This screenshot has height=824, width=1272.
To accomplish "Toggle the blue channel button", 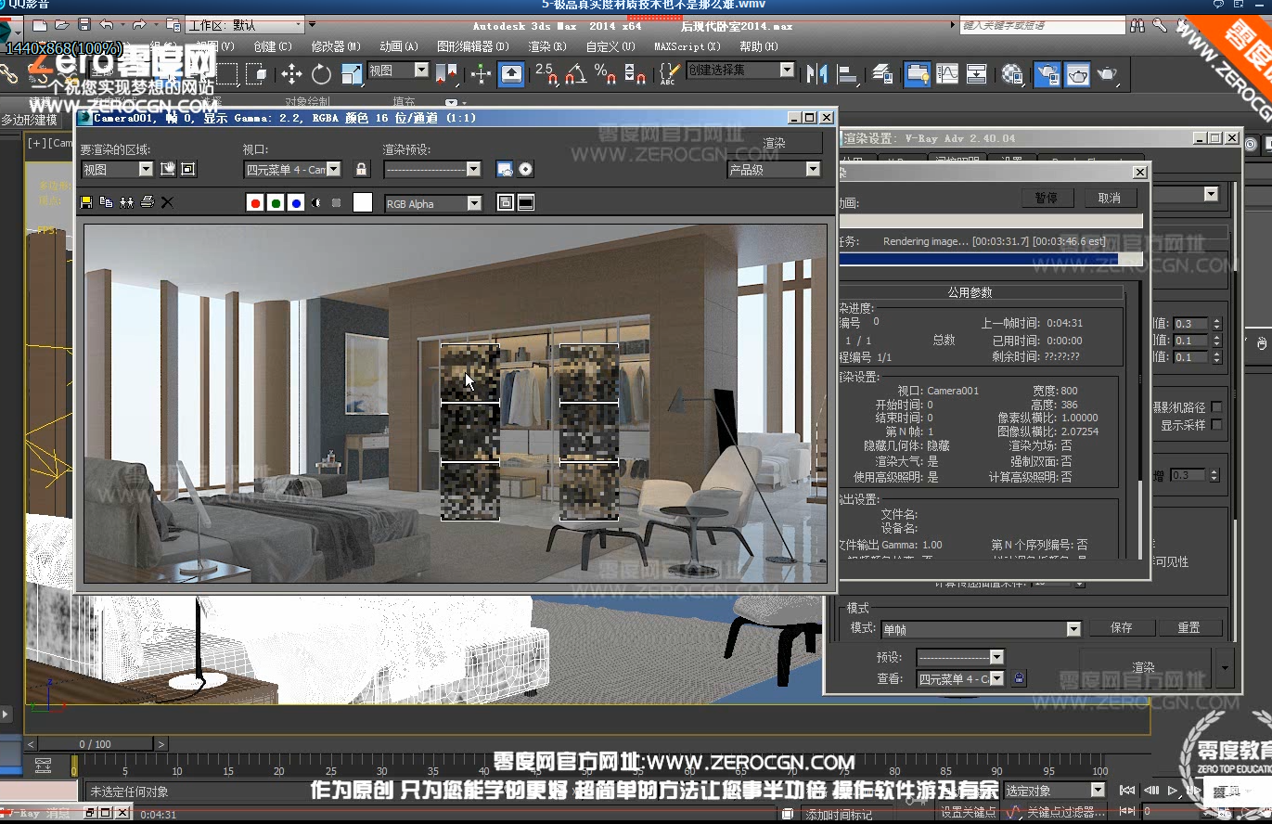I will 296,203.
